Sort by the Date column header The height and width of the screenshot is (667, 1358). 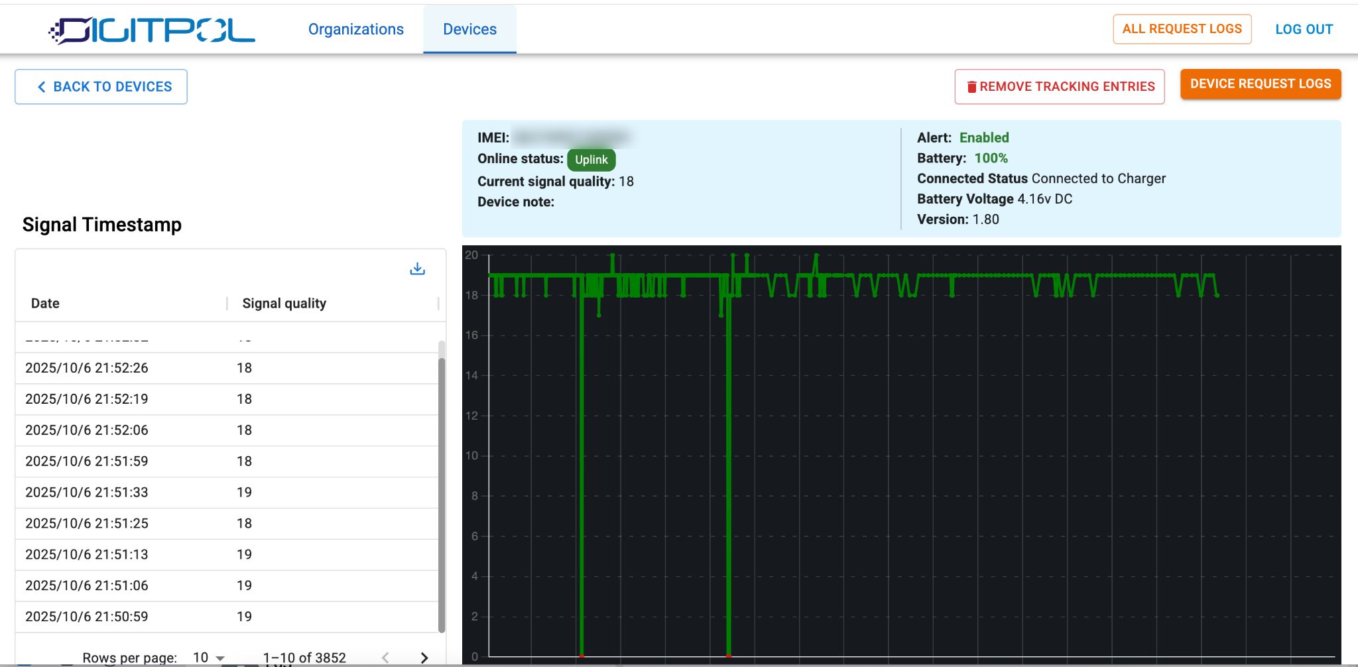point(45,303)
